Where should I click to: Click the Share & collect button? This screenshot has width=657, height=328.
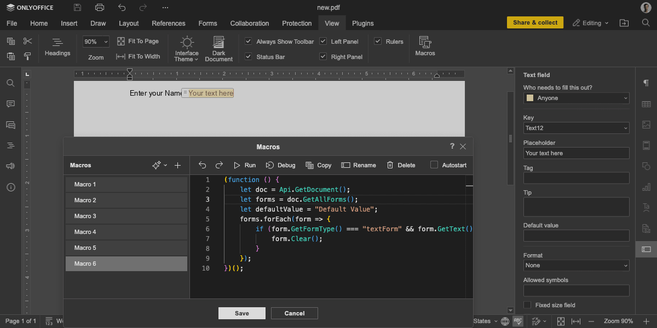(x=535, y=22)
